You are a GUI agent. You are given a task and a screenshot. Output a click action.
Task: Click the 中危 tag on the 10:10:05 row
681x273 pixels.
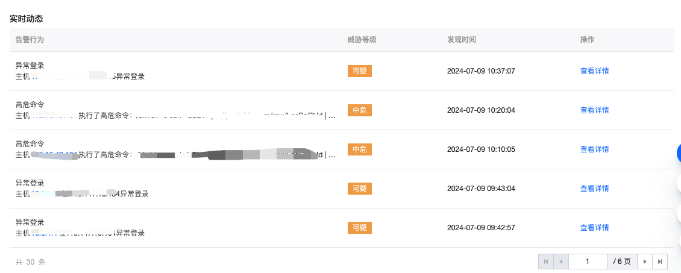pos(360,149)
